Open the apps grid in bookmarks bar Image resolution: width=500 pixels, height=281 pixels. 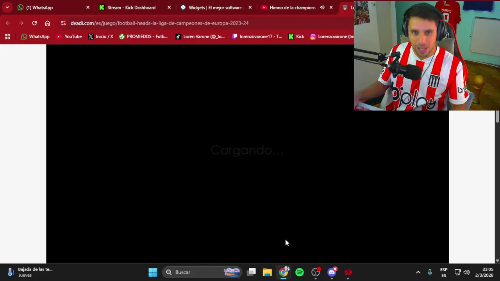(7, 37)
